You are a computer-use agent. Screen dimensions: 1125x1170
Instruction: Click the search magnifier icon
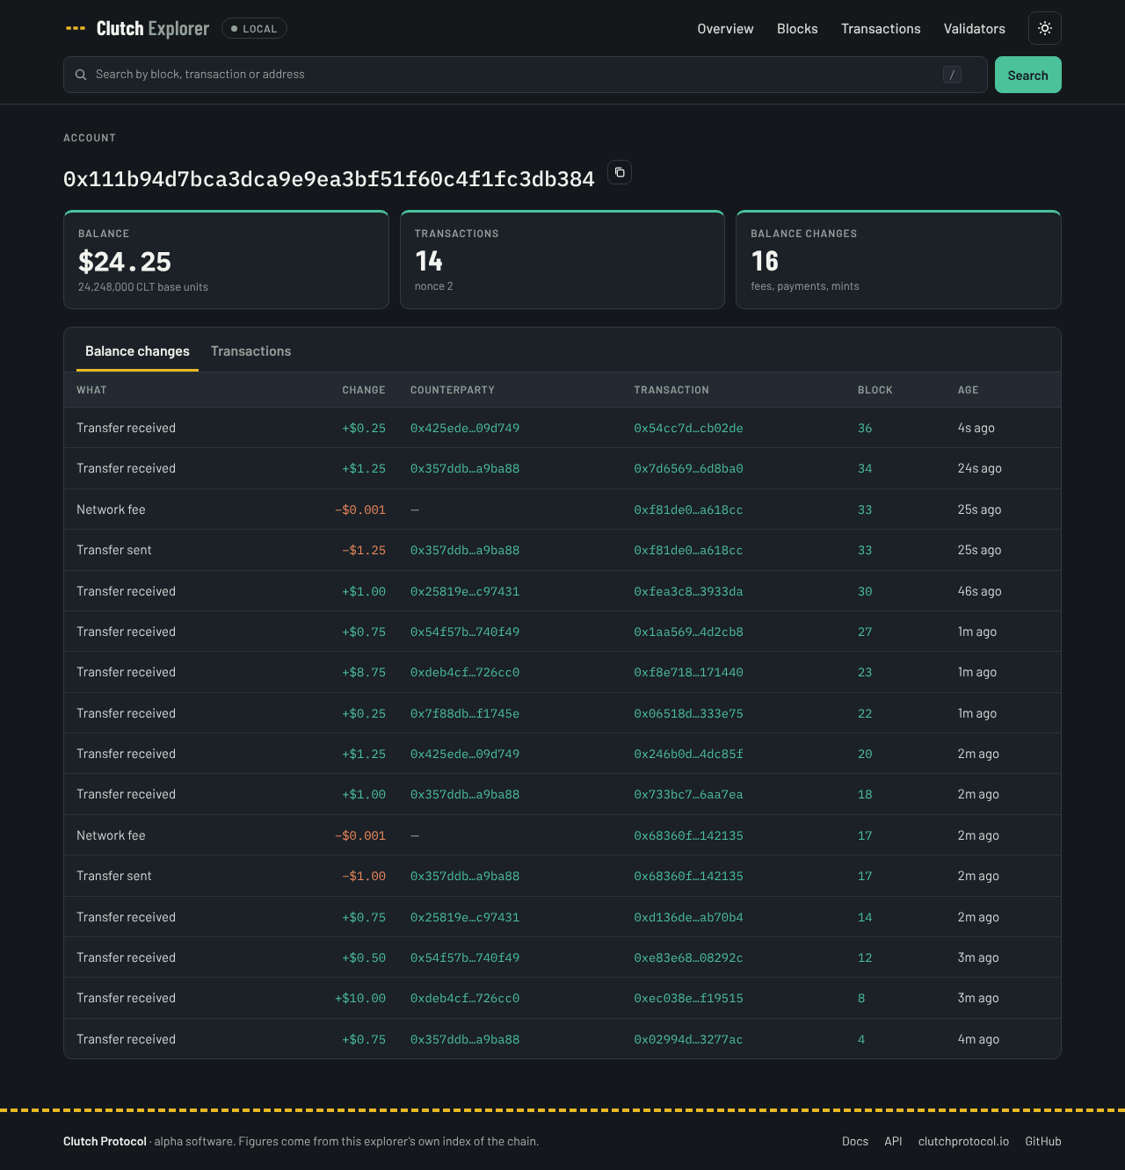point(81,75)
